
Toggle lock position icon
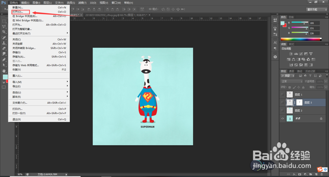(x=299, y=87)
